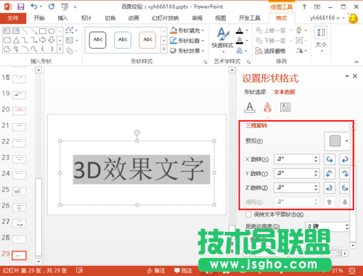The image size is (363, 276).
Task: Click the Edit Shape icon
Action: click(70, 30)
